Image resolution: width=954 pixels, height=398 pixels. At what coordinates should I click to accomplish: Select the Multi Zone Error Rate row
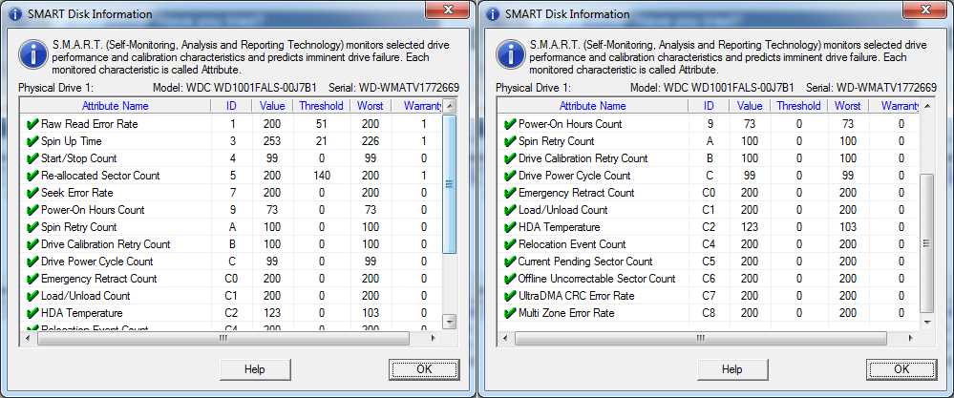(x=710, y=313)
